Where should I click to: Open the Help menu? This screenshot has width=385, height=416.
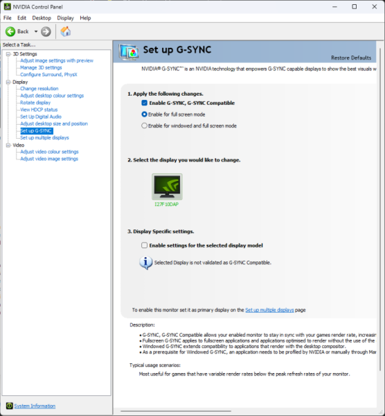click(85, 18)
